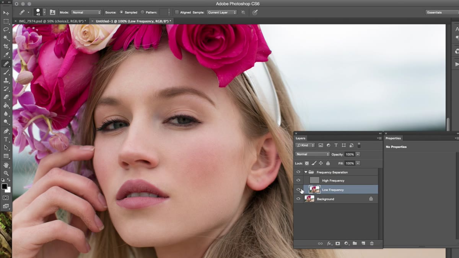Select the Dodge tool
Screen dimensions: 459x258
[x=6, y=122]
